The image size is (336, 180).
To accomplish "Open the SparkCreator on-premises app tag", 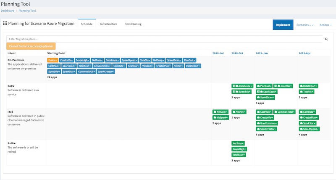I will [106, 71].
